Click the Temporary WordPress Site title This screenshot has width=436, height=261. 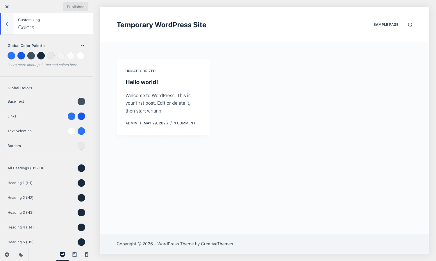click(162, 25)
